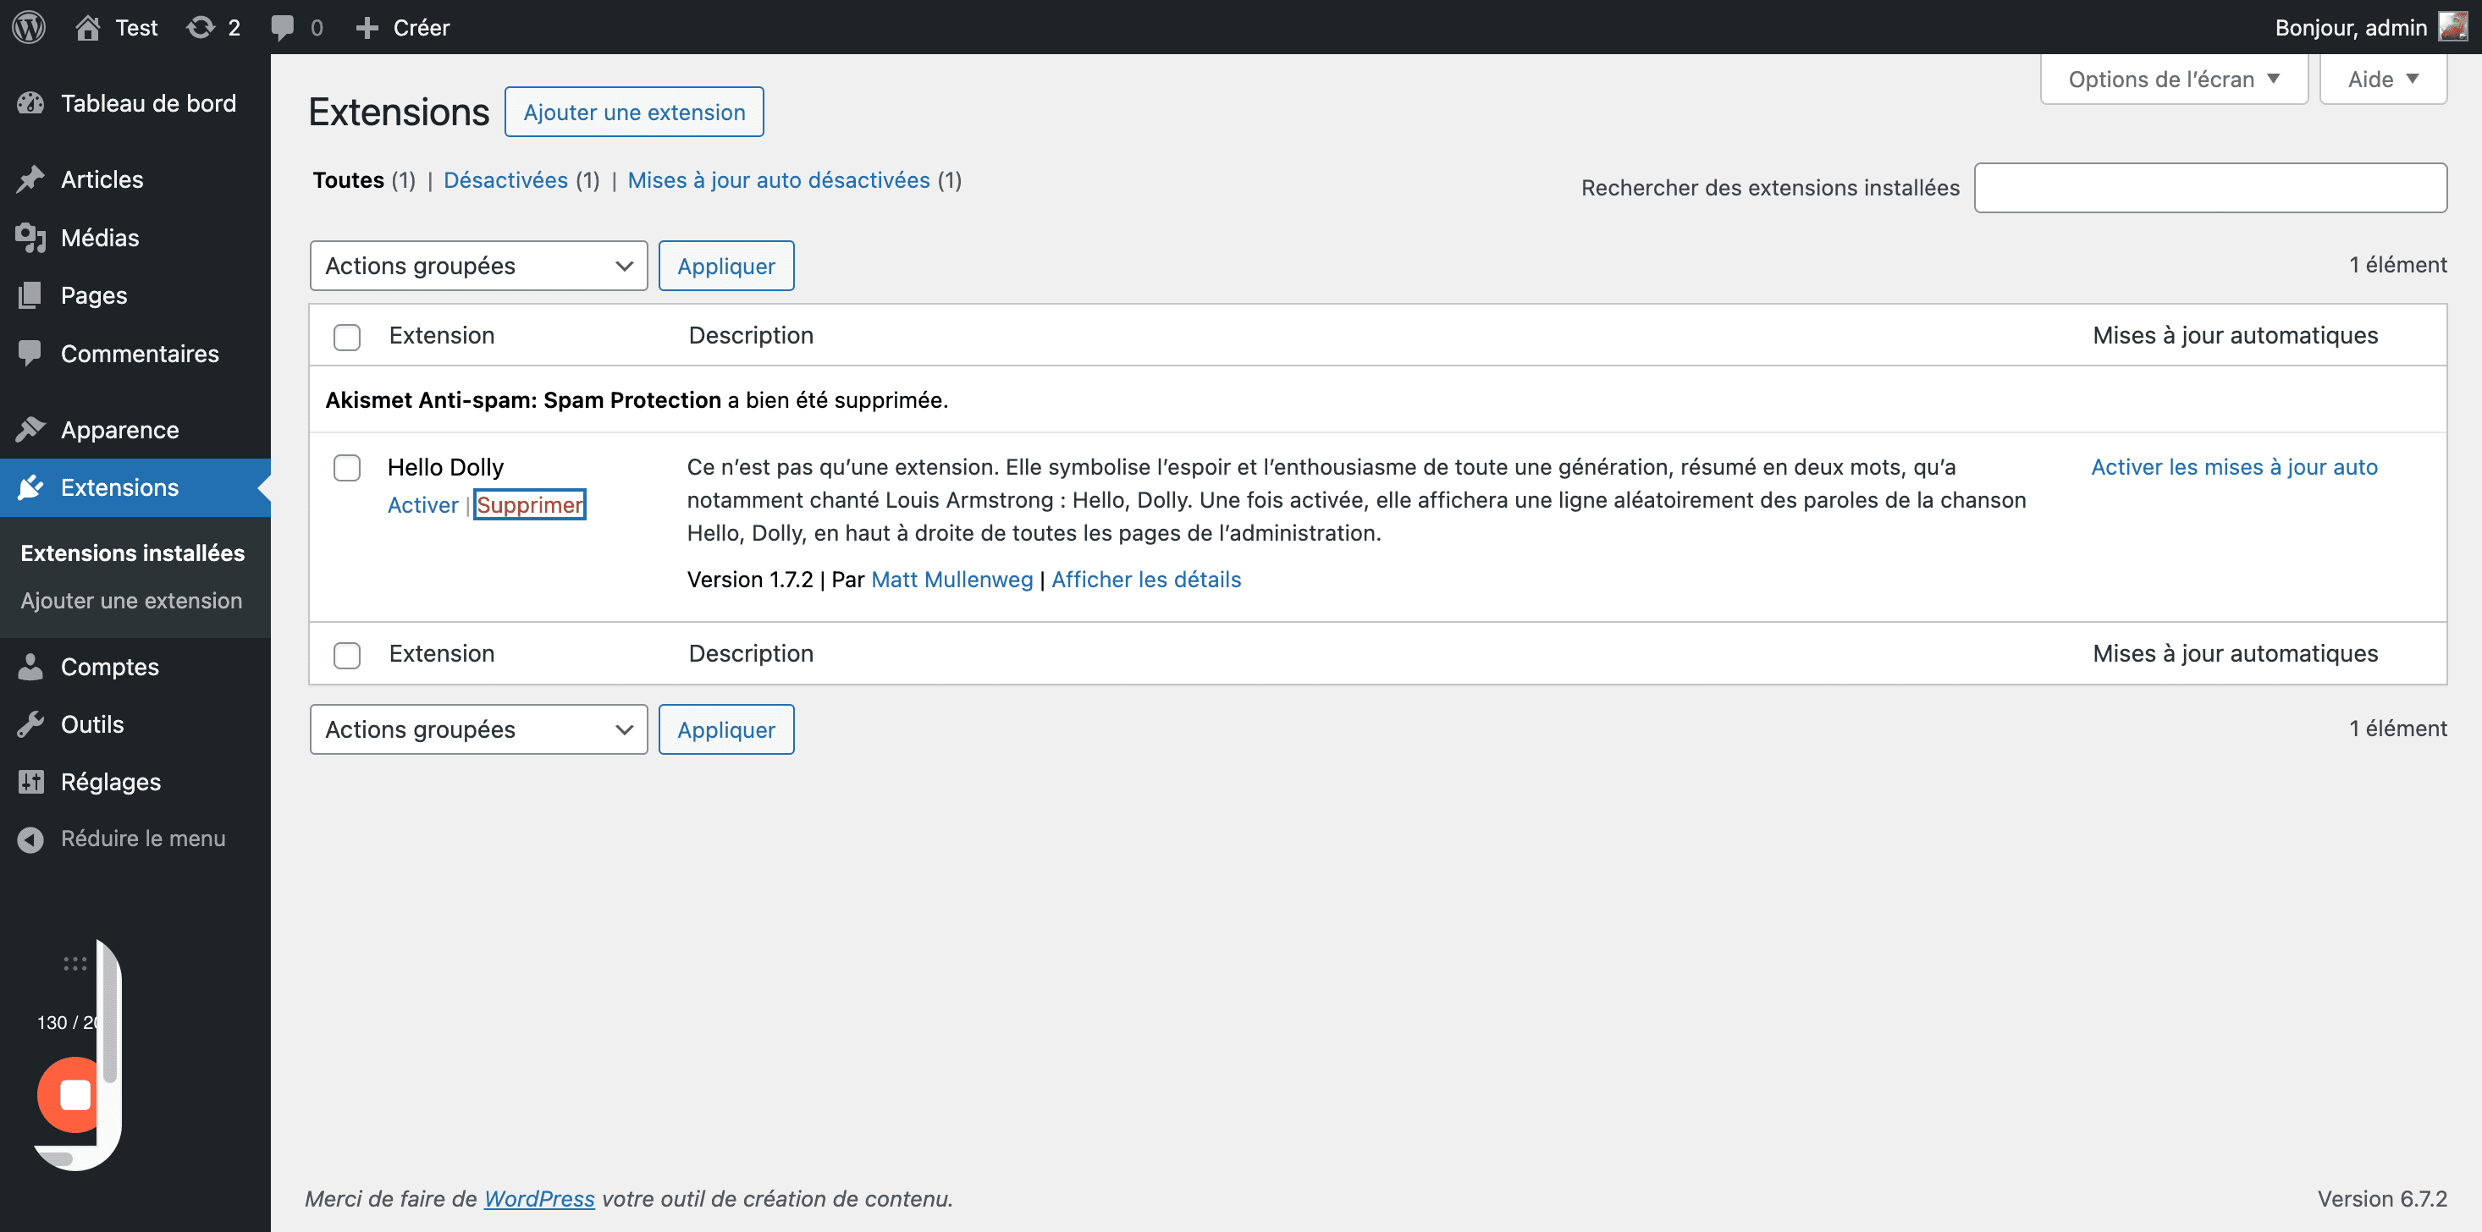Check the select-all box in table header
This screenshot has width=2482, height=1232.
tap(347, 336)
